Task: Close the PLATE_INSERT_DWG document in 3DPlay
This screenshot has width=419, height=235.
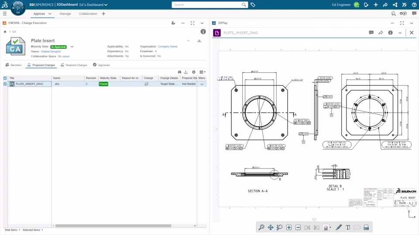Action: (x=412, y=33)
